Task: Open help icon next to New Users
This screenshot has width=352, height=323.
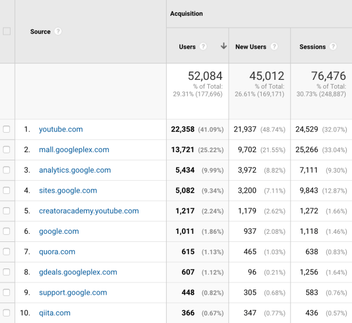Action: [274, 46]
